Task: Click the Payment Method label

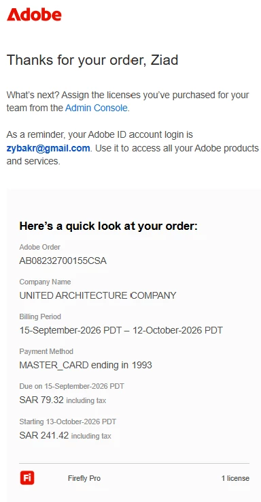Action: (x=46, y=351)
